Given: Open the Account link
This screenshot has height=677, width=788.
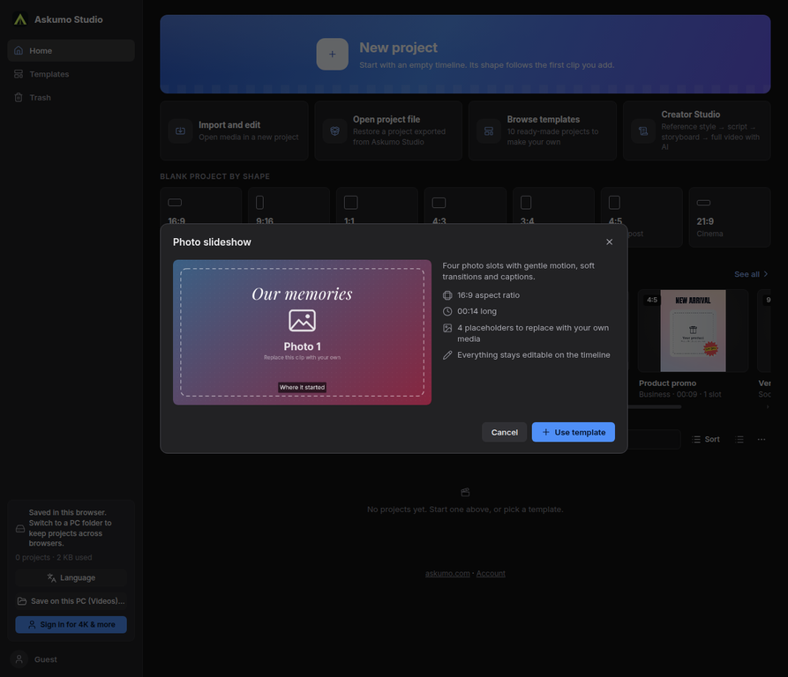Looking at the screenshot, I should [x=491, y=573].
